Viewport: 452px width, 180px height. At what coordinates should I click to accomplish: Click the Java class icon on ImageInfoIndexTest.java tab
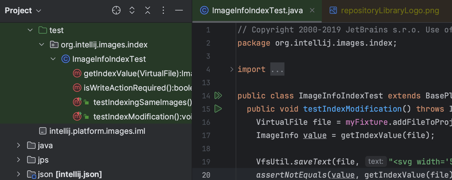(204, 10)
